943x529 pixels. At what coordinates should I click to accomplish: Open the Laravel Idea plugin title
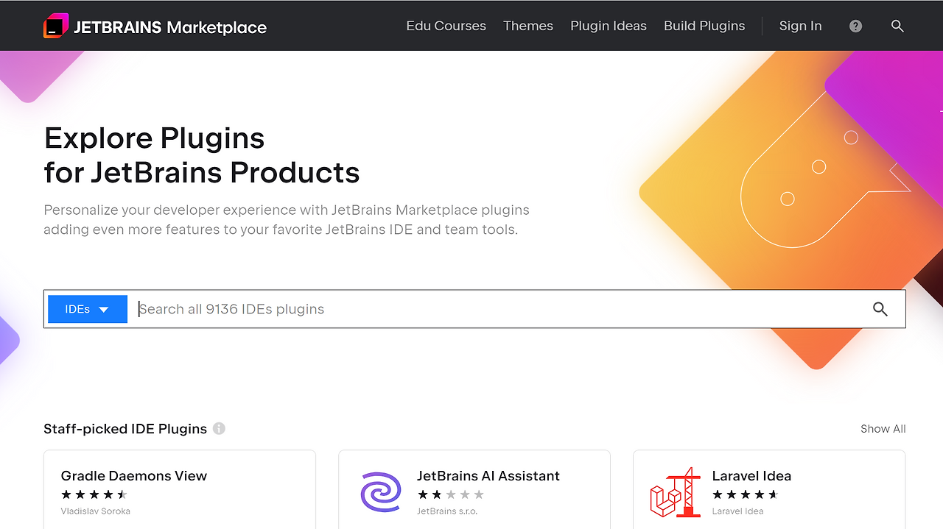tap(751, 476)
